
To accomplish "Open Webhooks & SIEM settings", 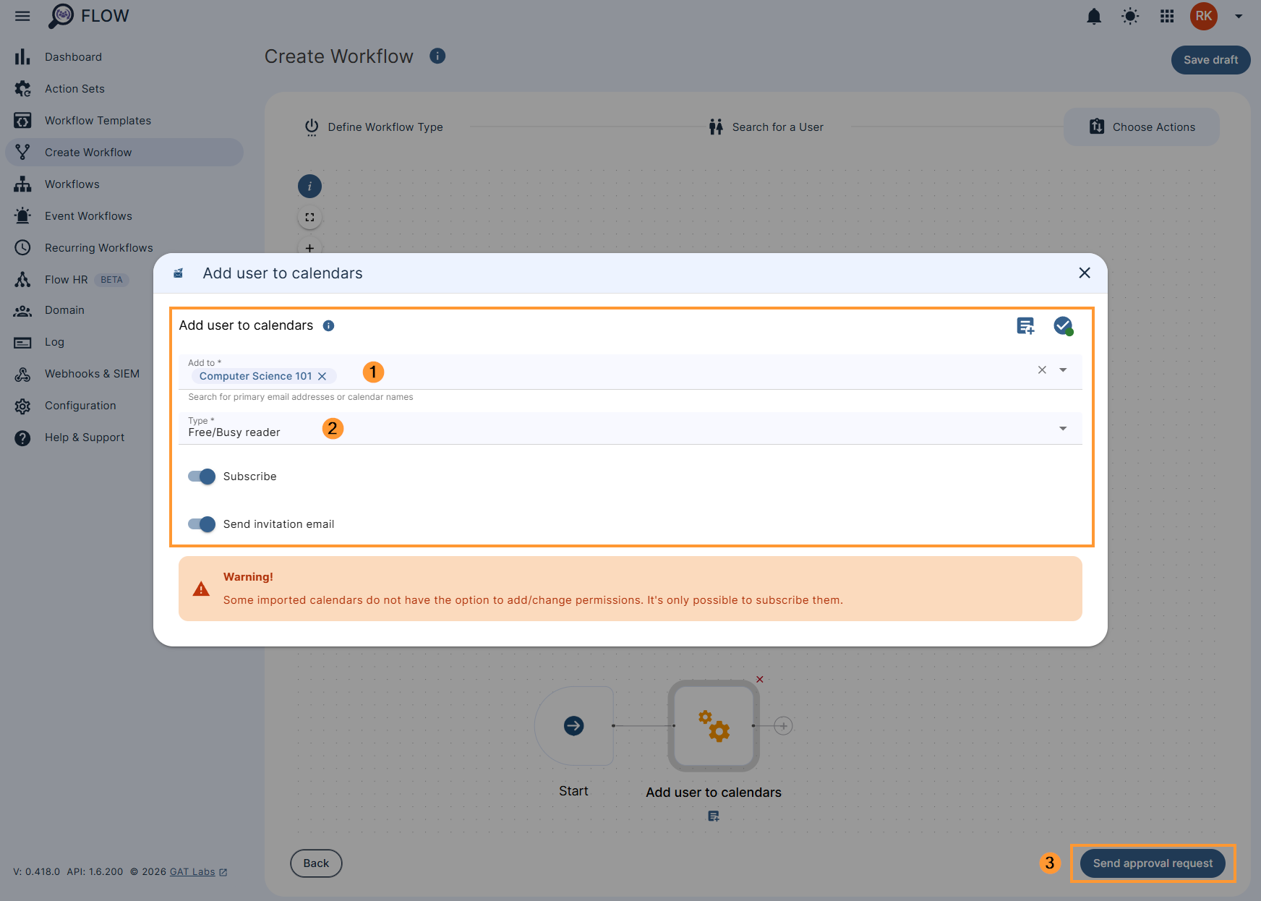I will (x=93, y=373).
